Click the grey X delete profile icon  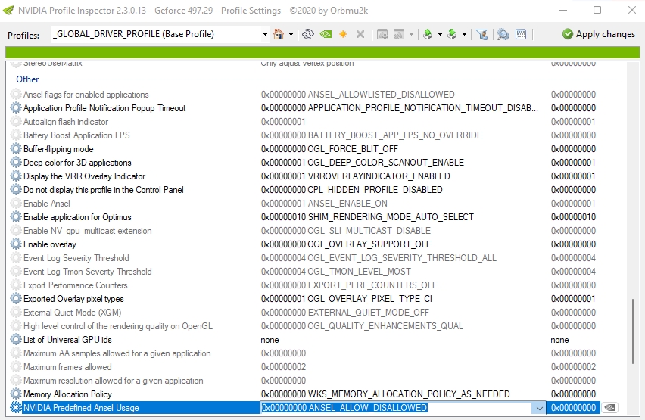pos(360,34)
